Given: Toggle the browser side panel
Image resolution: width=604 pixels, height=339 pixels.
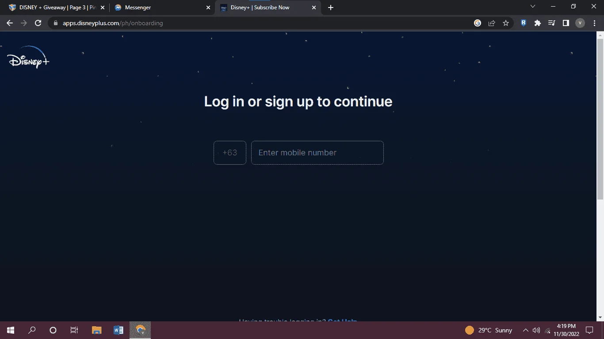Looking at the screenshot, I should tap(566, 23).
